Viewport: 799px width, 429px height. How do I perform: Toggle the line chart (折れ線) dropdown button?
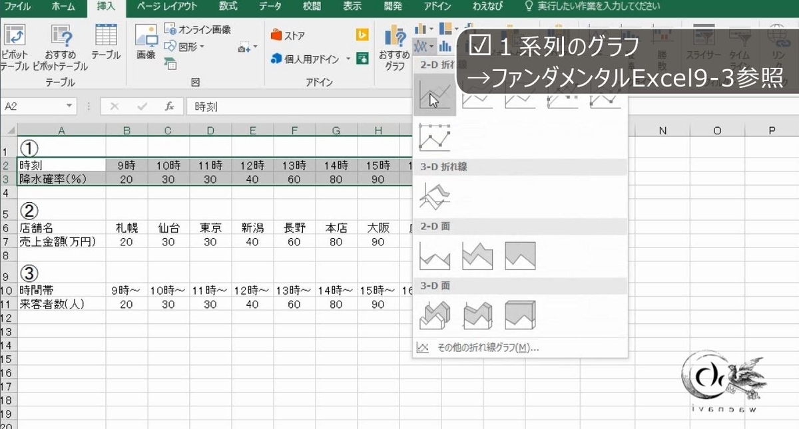tap(423, 47)
